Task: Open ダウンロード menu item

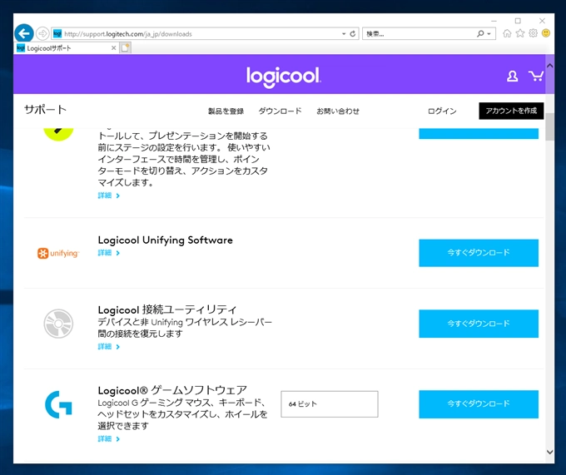Action: [281, 111]
